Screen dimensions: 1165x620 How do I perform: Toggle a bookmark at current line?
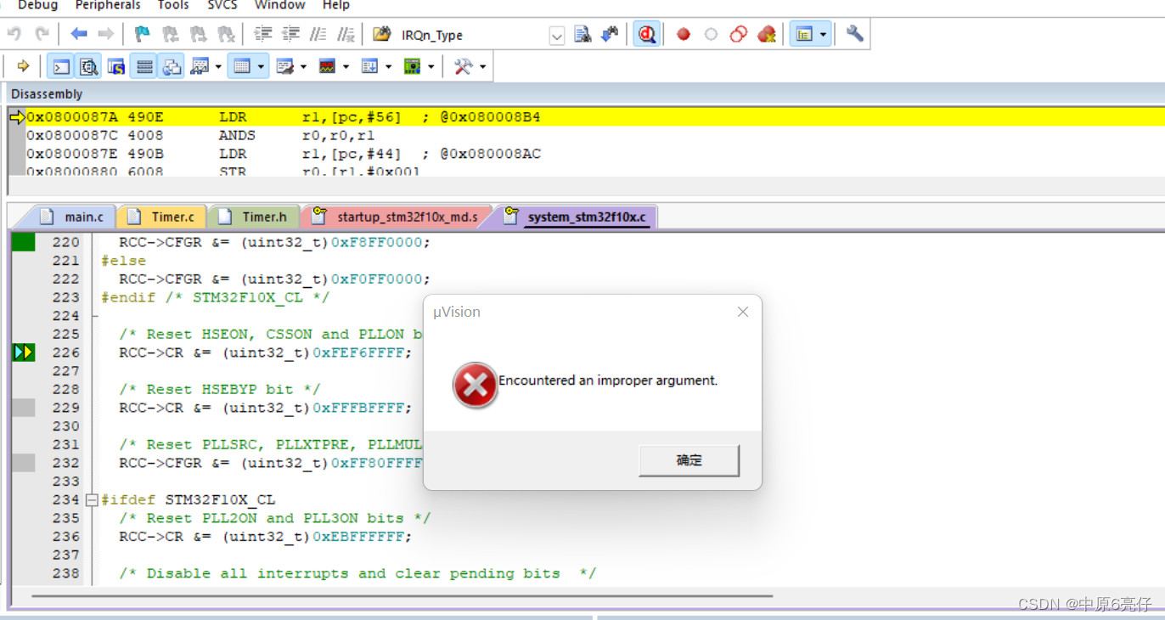(x=143, y=34)
